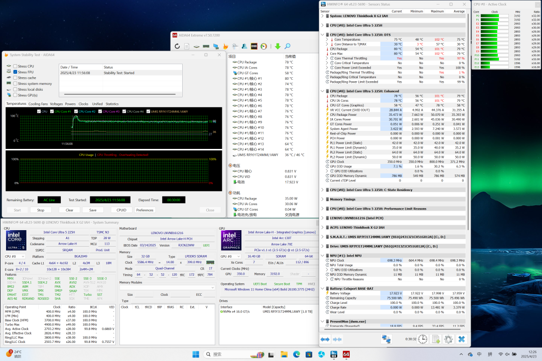Expand the Core Temperatures row

327,40
